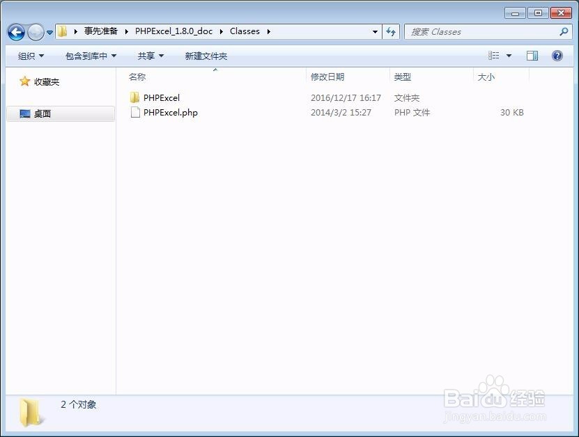Open the view options dropdown arrow
This screenshot has height=437, width=579.
click(x=509, y=55)
